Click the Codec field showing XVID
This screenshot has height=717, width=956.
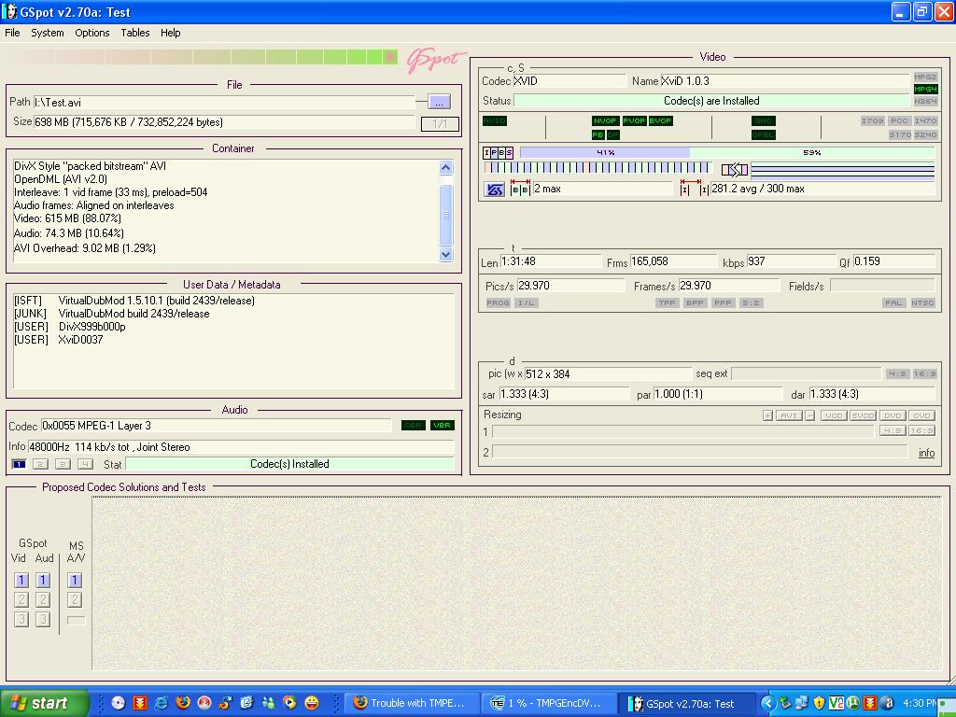(569, 81)
